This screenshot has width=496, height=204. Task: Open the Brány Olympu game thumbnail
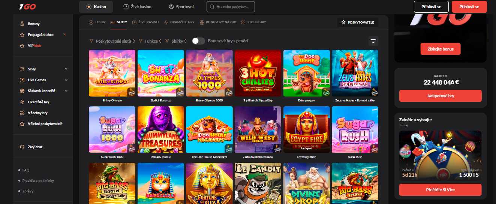pos(112,73)
